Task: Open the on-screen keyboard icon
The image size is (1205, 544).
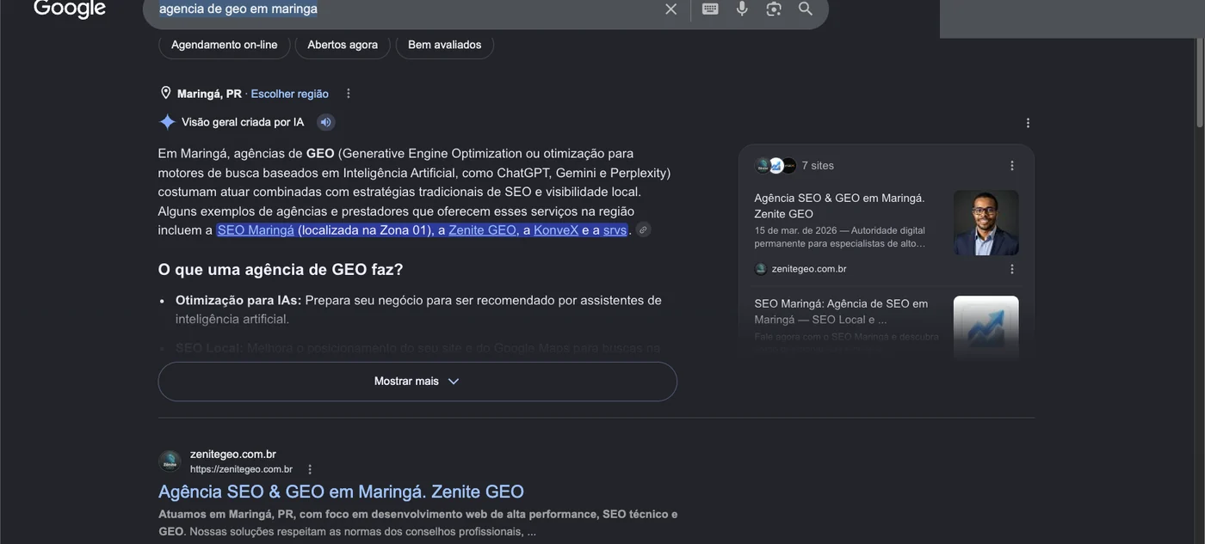Action: 710,9
